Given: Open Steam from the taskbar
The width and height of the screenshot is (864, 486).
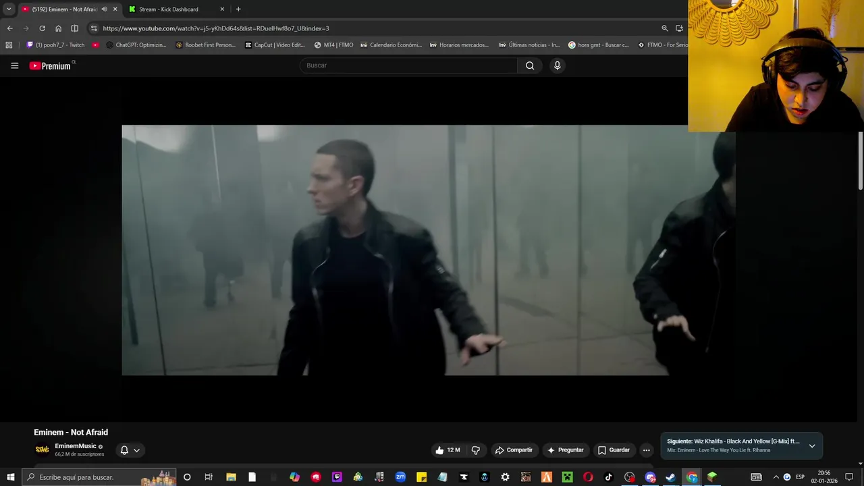Looking at the screenshot, I should coord(670,477).
